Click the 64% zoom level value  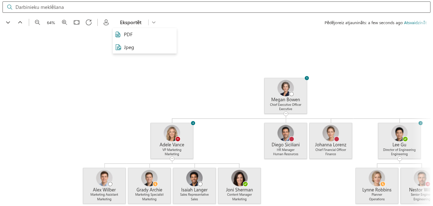(x=51, y=23)
